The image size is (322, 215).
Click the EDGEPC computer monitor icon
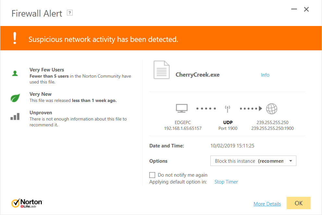(x=181, y=108)
